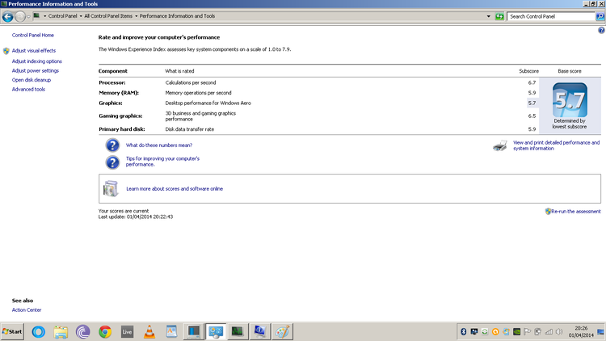Click the network signal tray icon
Image resolution: width=606 pixels, height=341 pixels.
pos(549,332)
